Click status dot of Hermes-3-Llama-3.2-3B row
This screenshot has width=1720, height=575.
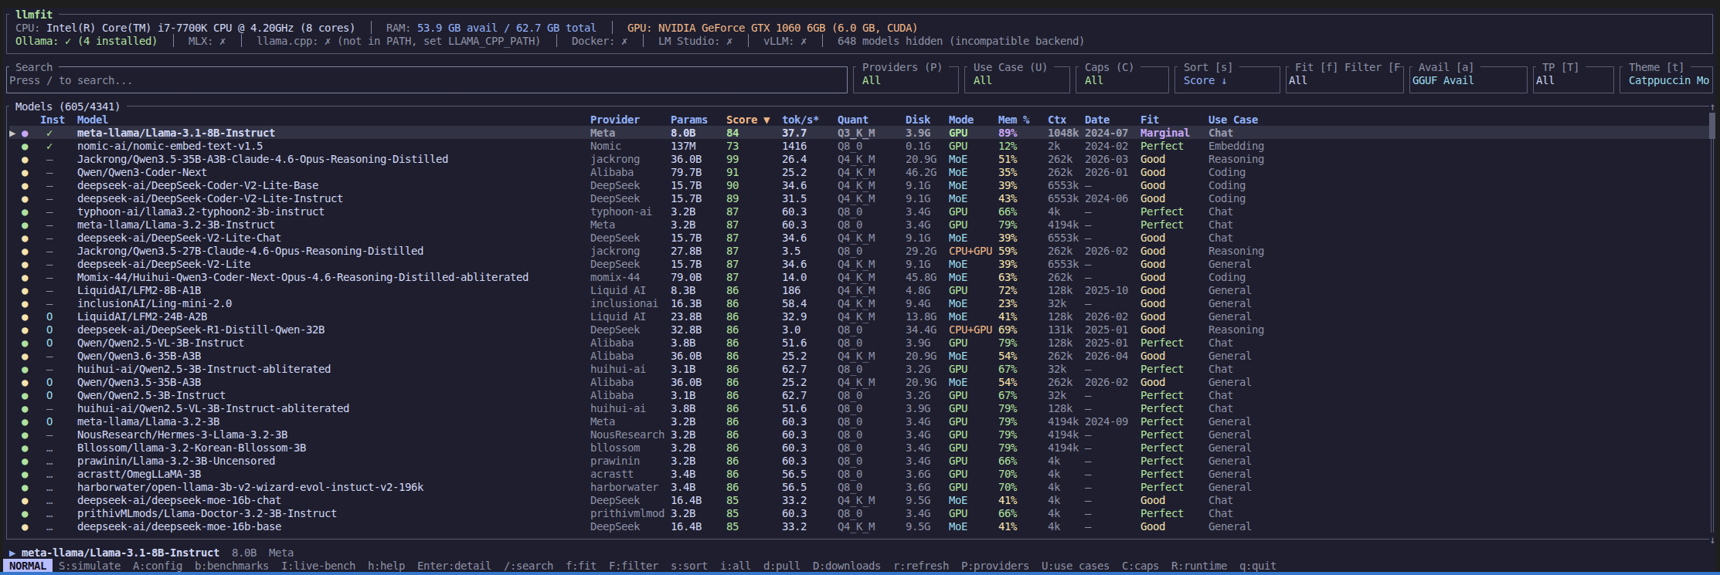click(x=25, y=435)
